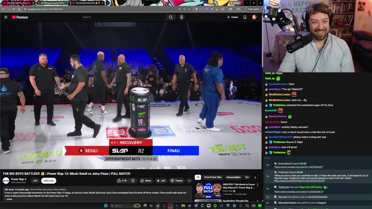The image size is (372, 209).
Task: Close the THE BIG BOYS BATTLED tab
Action: [x=103, y=3]
